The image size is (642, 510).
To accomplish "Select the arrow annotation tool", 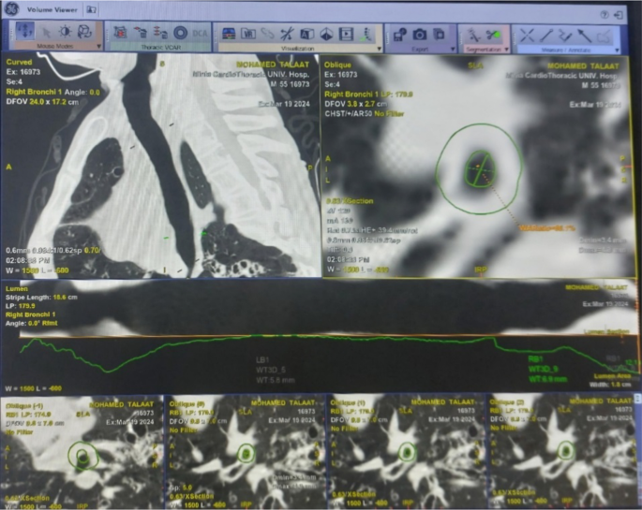I will 585,36.
